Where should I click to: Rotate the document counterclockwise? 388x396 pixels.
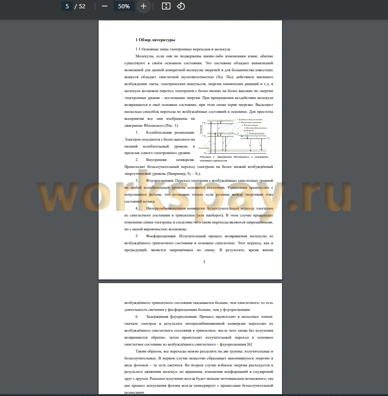pos(181,6)
